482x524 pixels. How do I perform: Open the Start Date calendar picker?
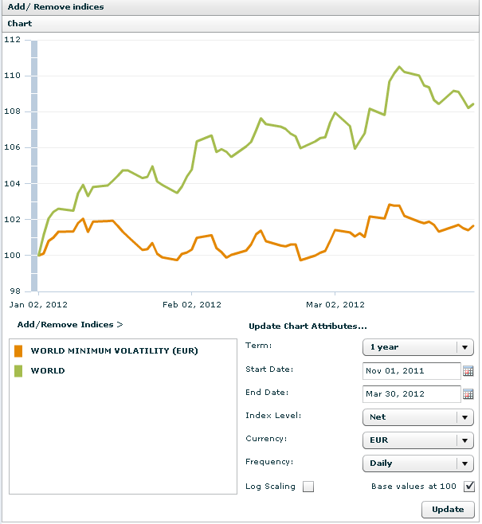tap(468, 371)
